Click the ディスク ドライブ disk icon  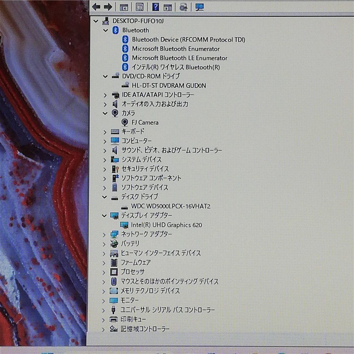pyautogui.click(x=115, y=198)
